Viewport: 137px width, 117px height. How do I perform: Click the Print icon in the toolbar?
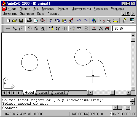[x=29, y=21]
